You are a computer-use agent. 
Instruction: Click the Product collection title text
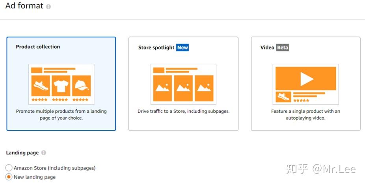[38, 47]
